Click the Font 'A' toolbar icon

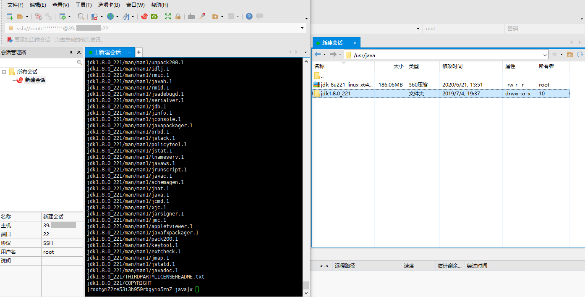(x=126, y=16)
